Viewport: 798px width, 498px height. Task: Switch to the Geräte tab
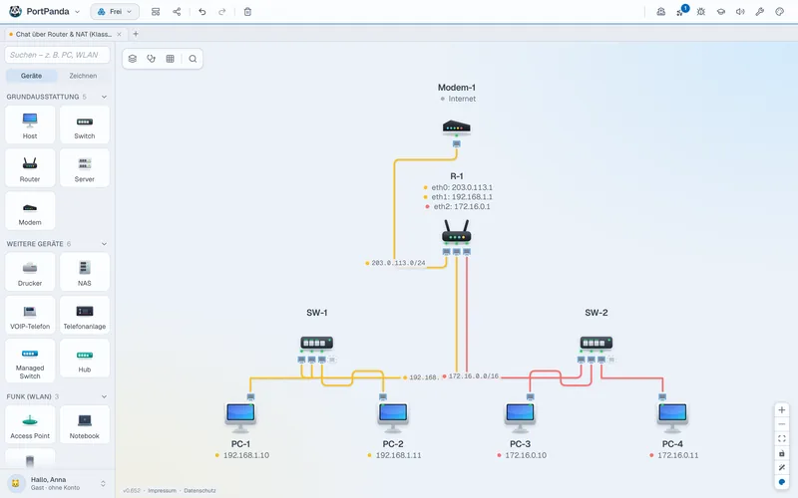pos(32,76)
